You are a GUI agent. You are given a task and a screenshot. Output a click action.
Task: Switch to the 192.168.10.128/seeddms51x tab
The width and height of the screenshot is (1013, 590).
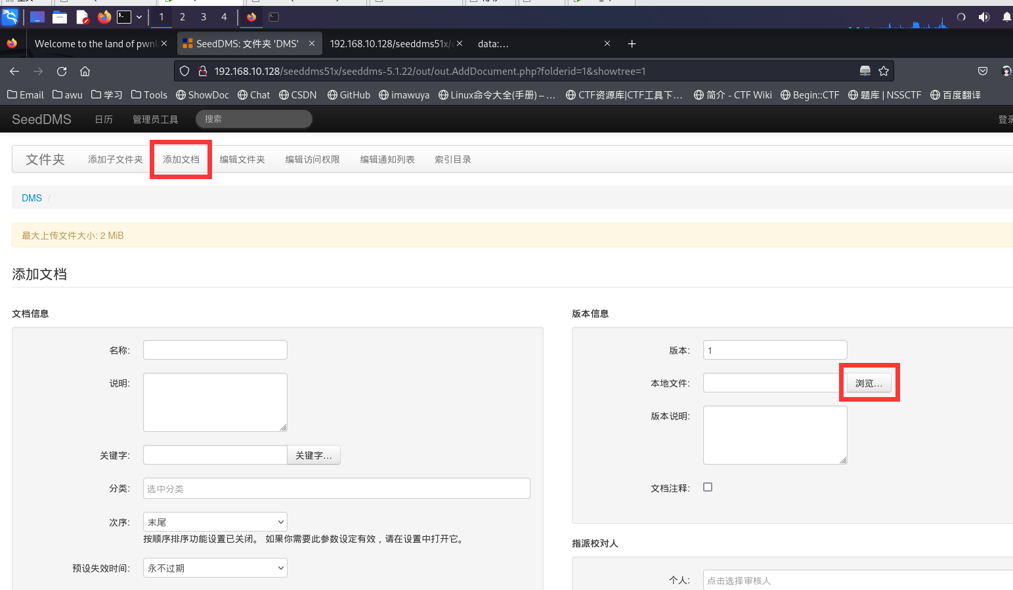click(390, 44)
